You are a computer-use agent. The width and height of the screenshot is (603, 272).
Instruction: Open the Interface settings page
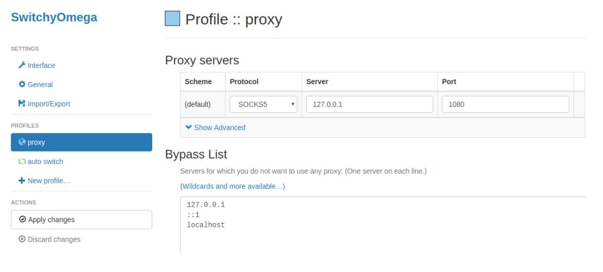click(x=41, y=65)
